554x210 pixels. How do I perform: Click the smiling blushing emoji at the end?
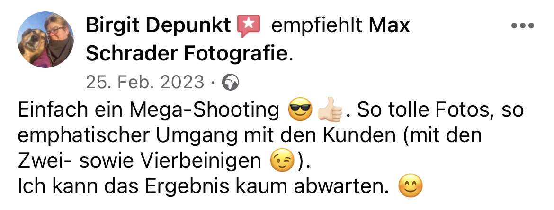410,185
